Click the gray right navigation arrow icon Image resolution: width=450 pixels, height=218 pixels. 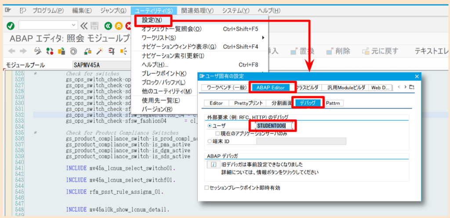coord(23,51)
